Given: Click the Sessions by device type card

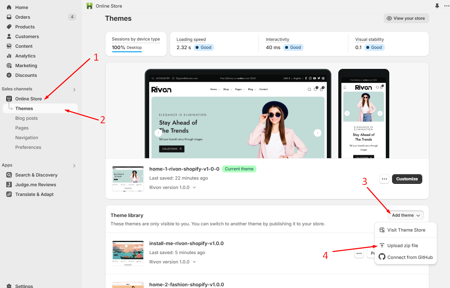Looking at the screenshot, I should pyautogui.click(x=136, y=44).
